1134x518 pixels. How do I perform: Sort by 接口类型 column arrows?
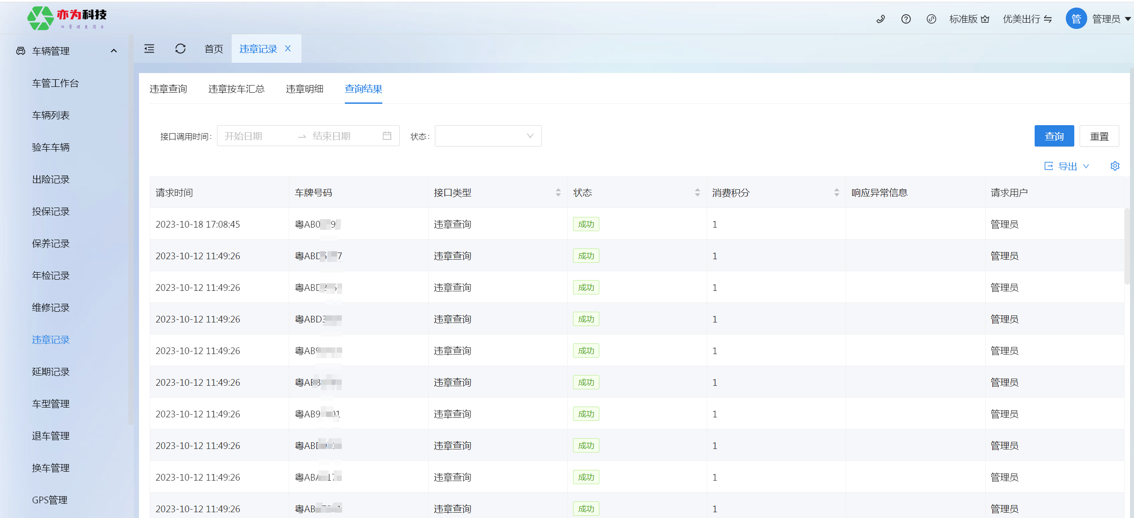point(558,192)
